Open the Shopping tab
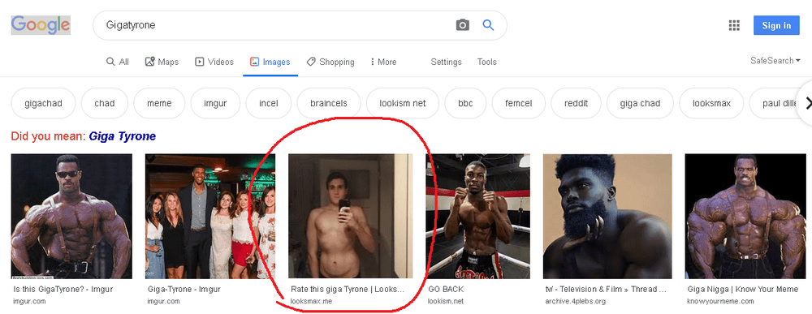Screen dimensions: 812x314 [330, 62]
